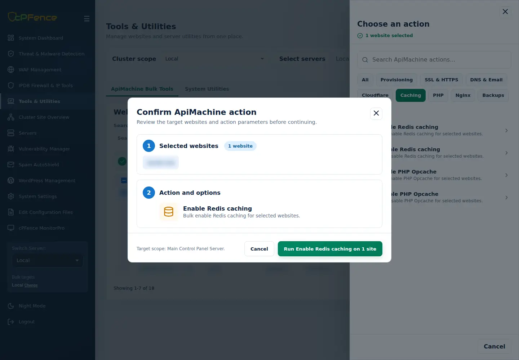Select the Cloudflare filter tab

tap(375, 95)
